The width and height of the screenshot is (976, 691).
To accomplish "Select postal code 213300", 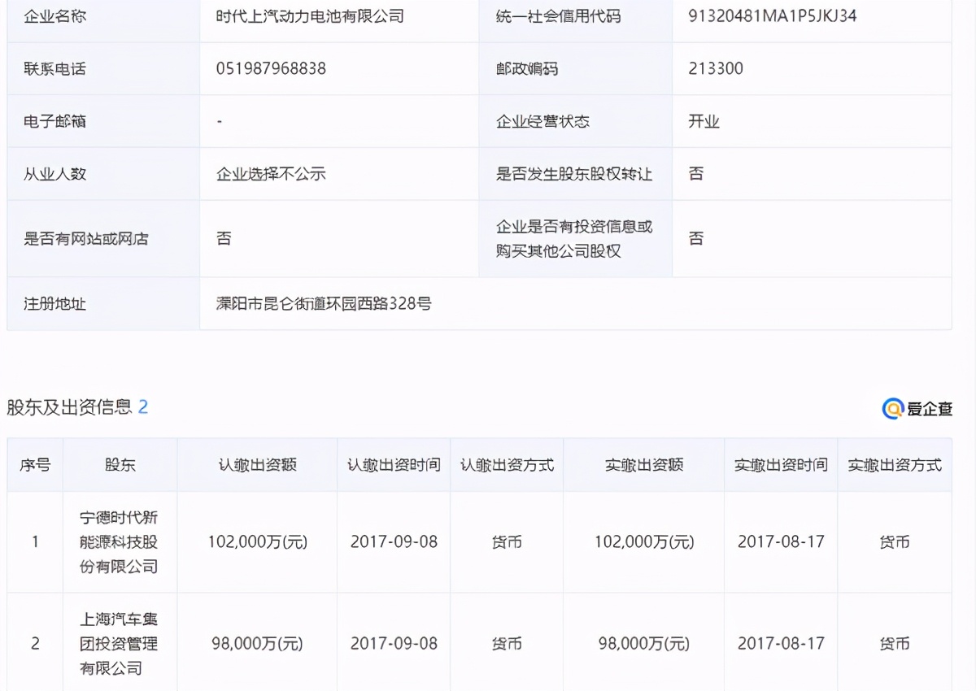I will pos(716,68).
